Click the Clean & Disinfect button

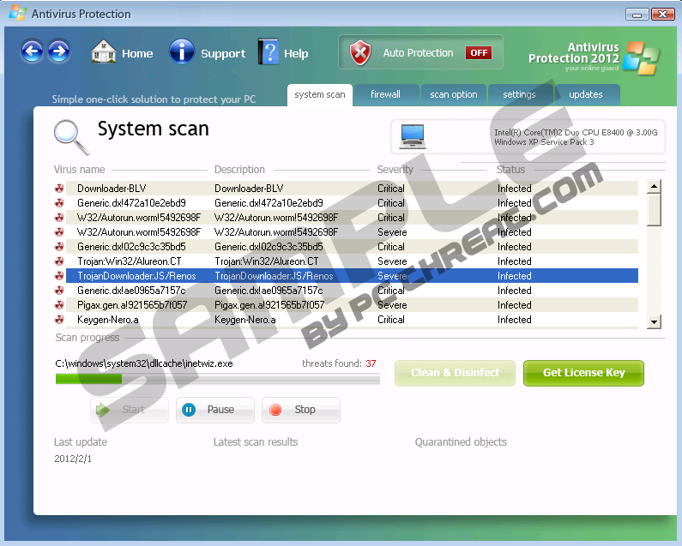click(455, 373)
